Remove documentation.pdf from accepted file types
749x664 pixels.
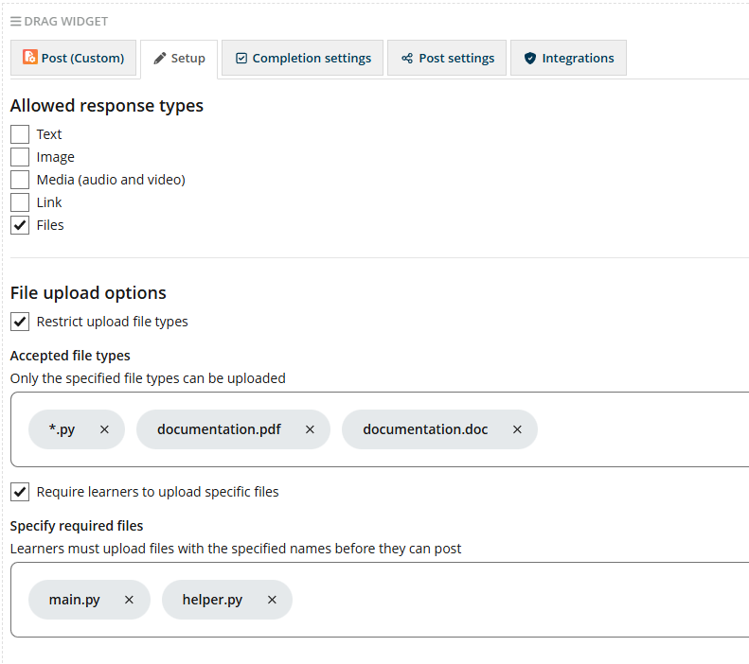[x=310, y=429]
